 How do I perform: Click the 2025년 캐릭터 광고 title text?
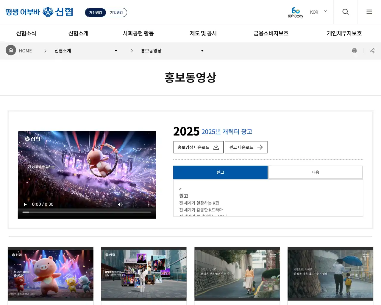(x=227, y=132)
